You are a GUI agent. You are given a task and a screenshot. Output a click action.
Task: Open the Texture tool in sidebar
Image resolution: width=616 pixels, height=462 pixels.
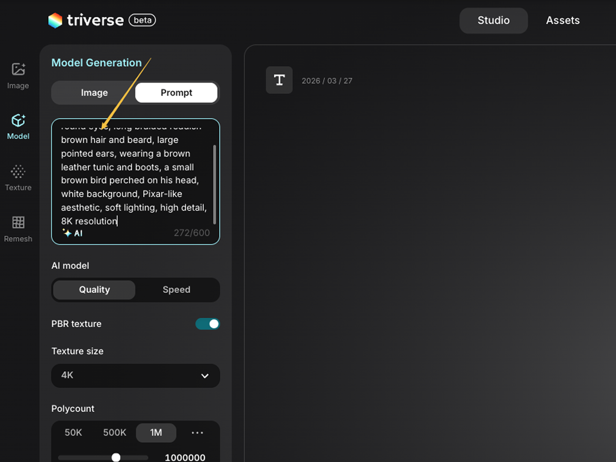coord(18,177)
